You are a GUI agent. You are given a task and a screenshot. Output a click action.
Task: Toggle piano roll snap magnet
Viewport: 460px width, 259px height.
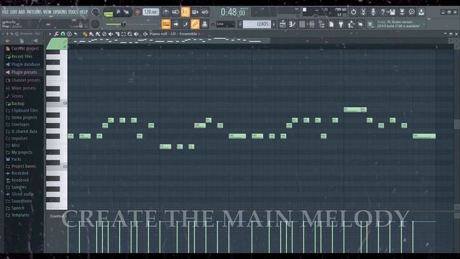pos(63,34)
